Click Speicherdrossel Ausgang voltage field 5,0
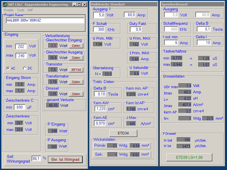The height and width of the screenshot is (170, 227). [x=171, y=15]
